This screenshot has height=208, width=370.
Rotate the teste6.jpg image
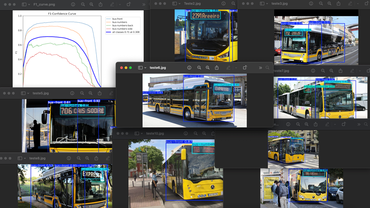click(x=245, y=68)
